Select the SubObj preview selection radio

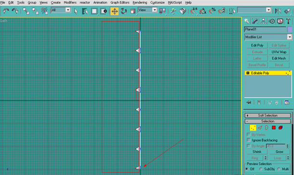pyautogui.click(x=261, y=169)
